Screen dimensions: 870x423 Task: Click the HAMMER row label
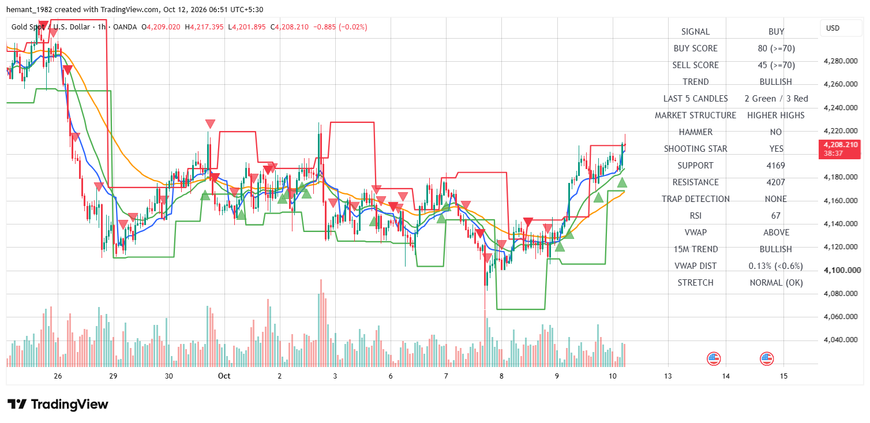click(695, 132)
